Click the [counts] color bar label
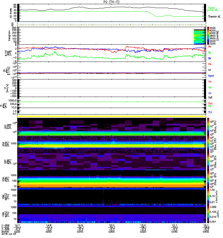Screen dimensions: 223x238 coord(218,36)
